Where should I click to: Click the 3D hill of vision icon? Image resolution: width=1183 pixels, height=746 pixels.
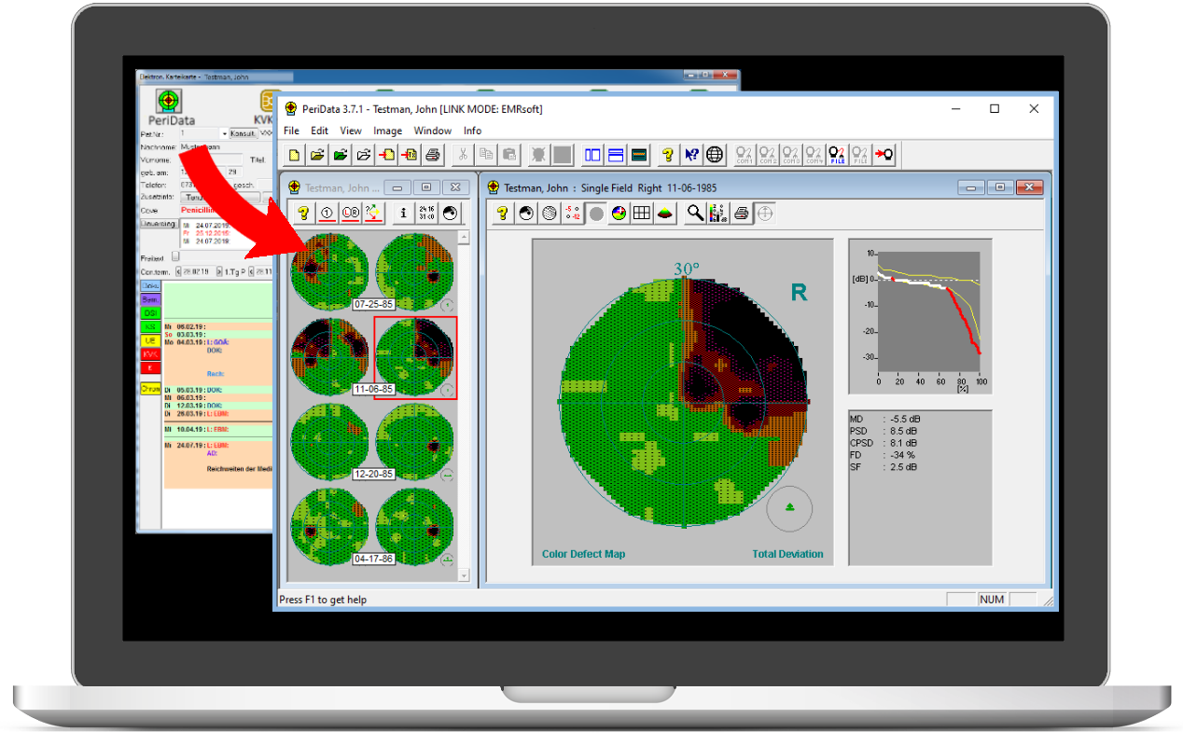pyautogui.click(x=665, y=214)
